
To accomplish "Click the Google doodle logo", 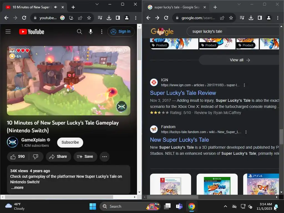I will pyautogui.click(x=162, y=32).
